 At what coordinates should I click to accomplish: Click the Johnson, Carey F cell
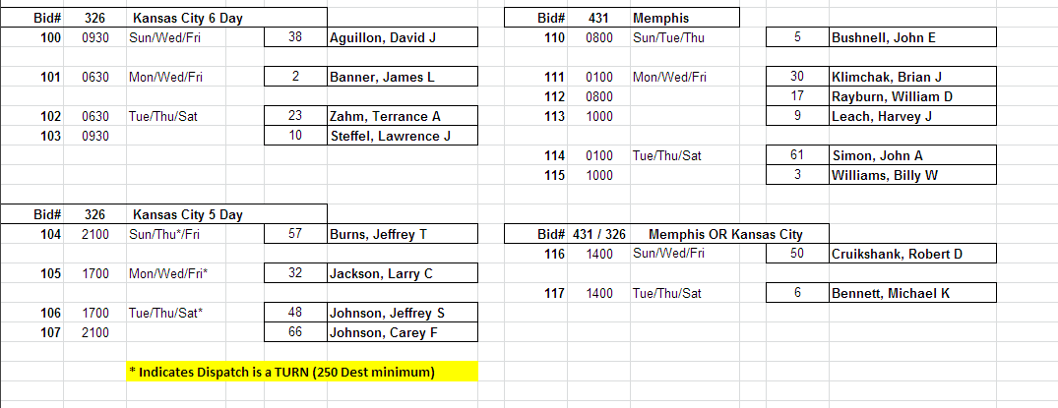(x=402, y=332)
